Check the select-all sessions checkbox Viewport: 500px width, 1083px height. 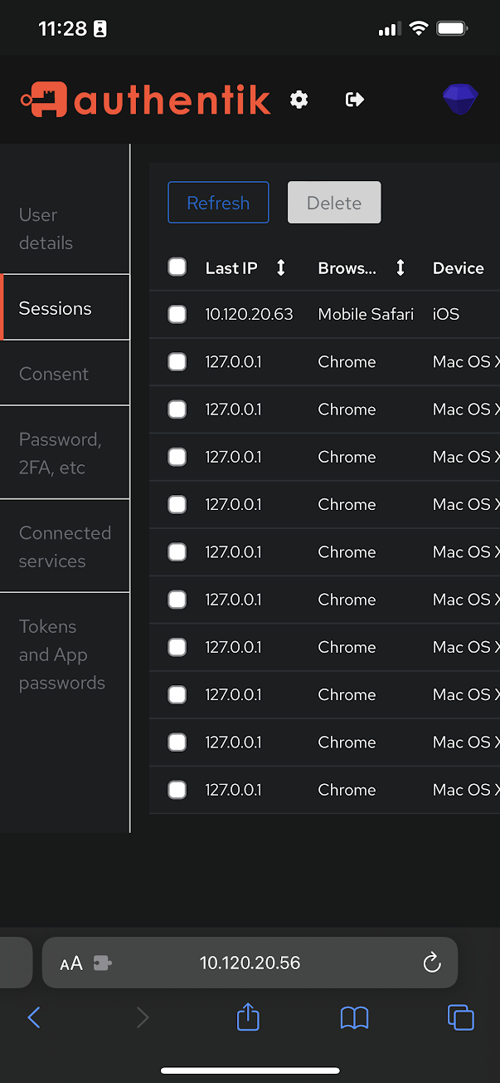(x=177, y=267)
